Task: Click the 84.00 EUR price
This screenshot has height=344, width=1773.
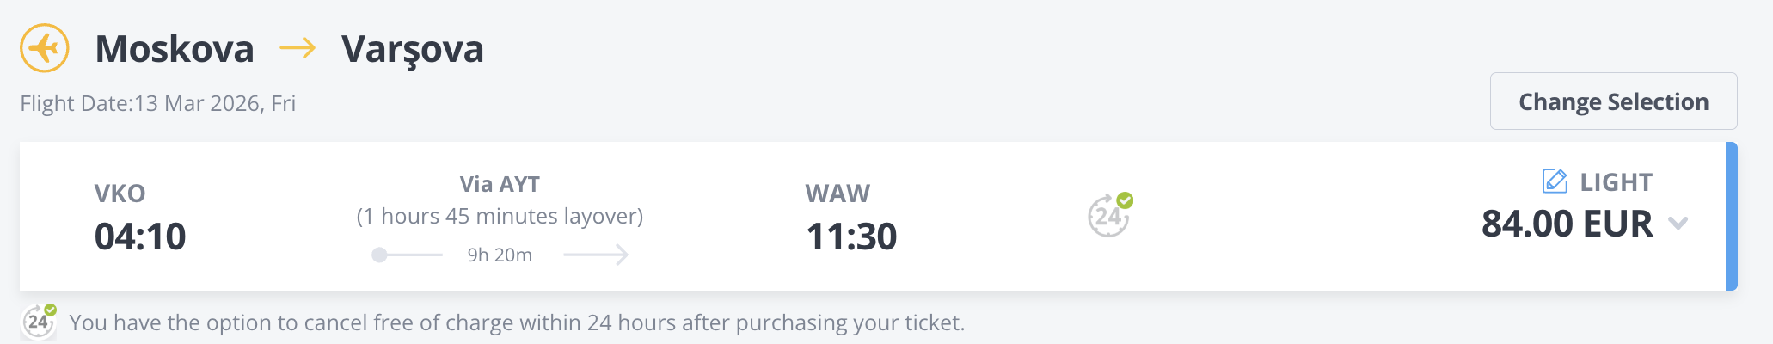Action: pos(1567,224)
